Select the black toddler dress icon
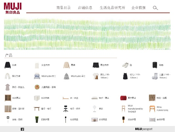This screenshot has width=175, height=132. [x=125, y=76]
